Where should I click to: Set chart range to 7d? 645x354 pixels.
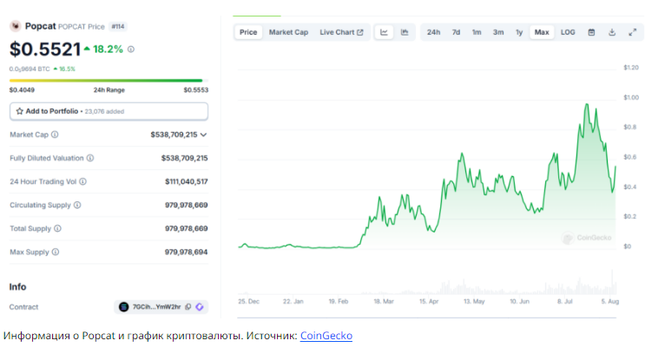pyautogui.click(x=456, y=32)
